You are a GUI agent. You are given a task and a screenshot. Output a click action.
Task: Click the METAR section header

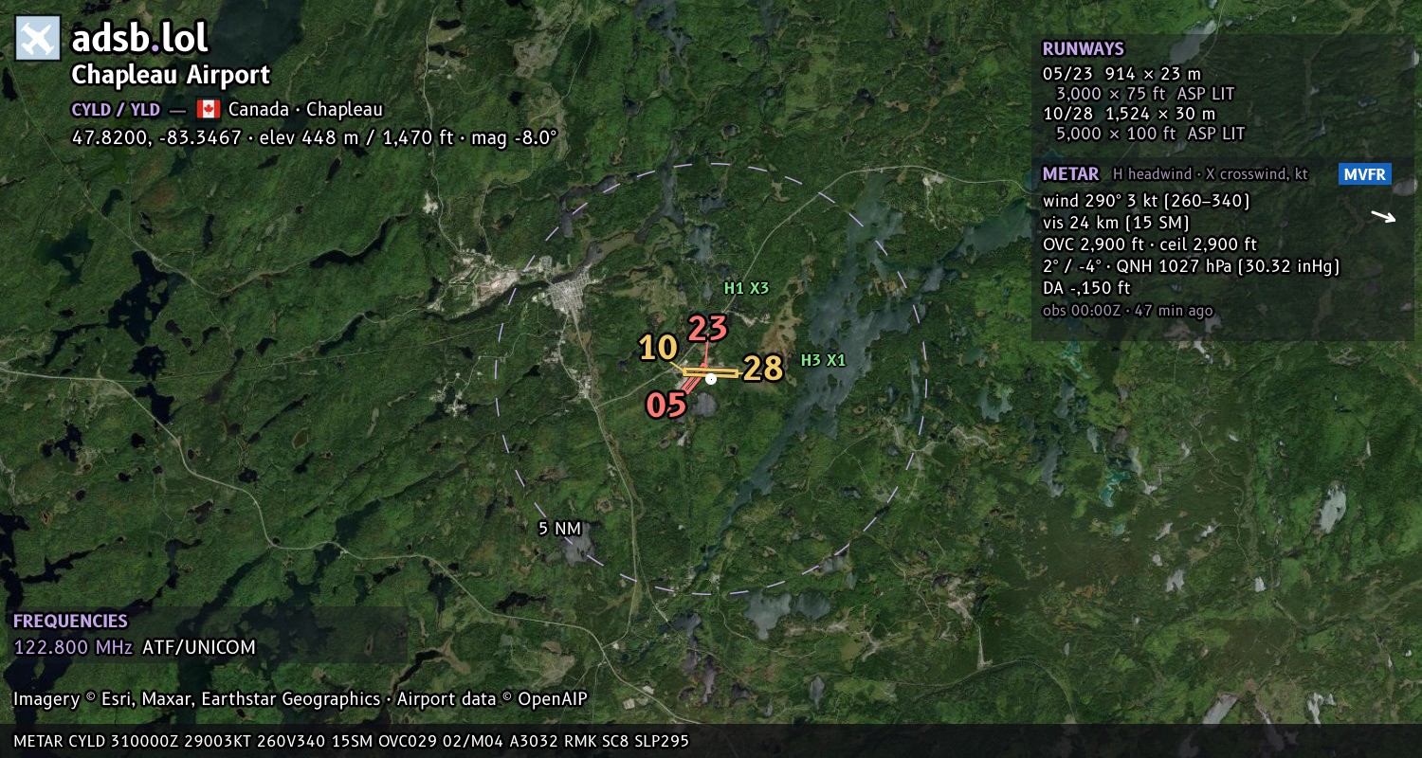(1070, 174)
